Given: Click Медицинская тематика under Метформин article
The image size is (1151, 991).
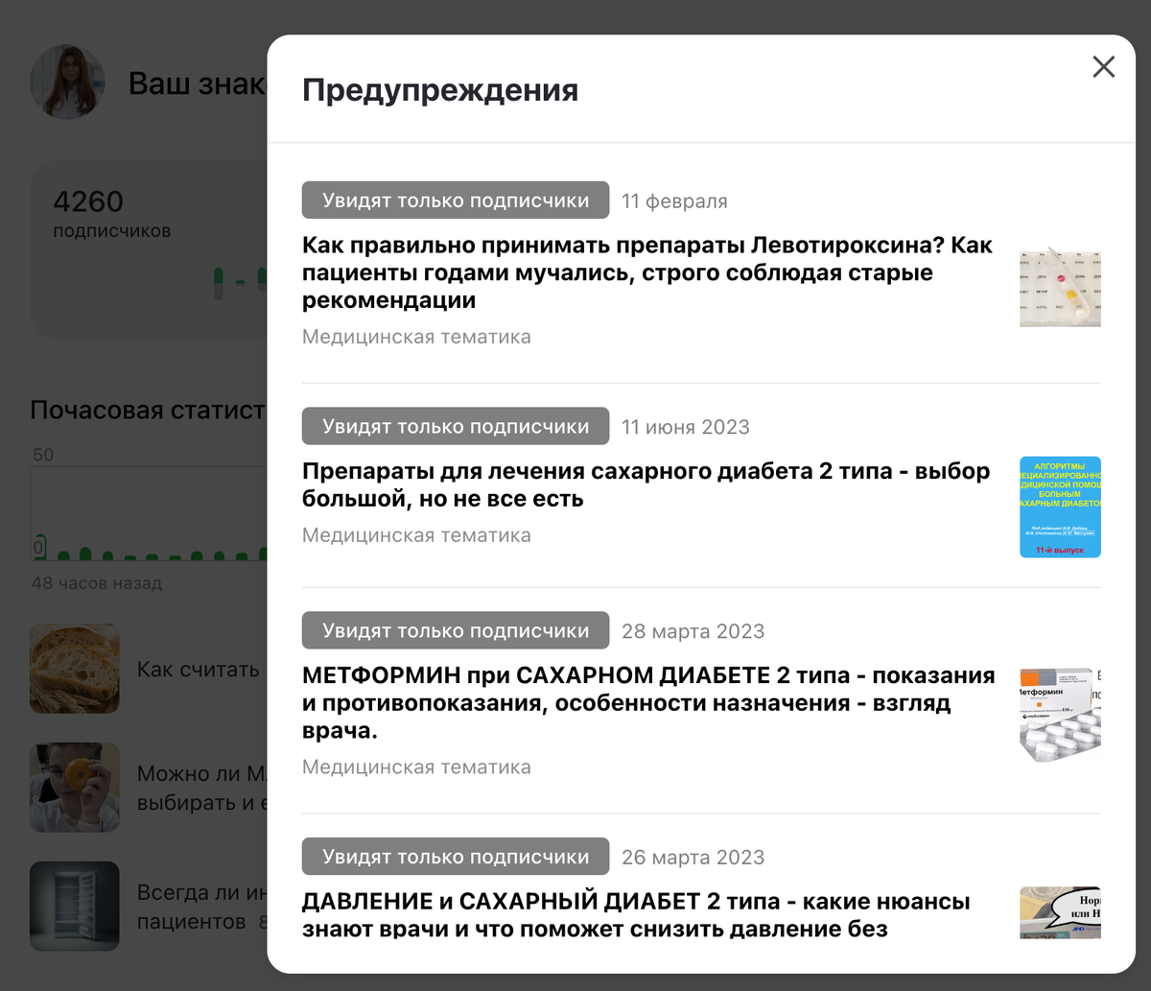Looking at the screenshot, I should tap(416, 767).
